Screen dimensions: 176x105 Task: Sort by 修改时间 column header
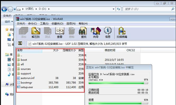114,50
